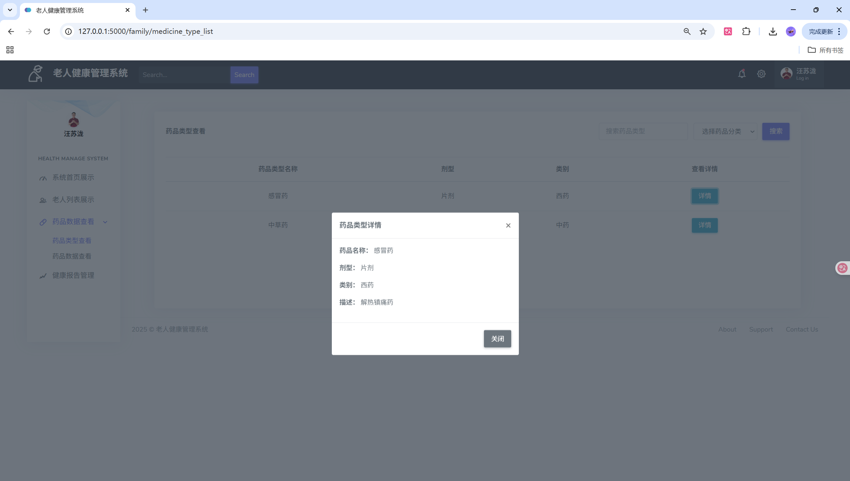Focus the 搜索药品类型 input field
The width and height of the screenshot is (850, 481).
(643, 131)
